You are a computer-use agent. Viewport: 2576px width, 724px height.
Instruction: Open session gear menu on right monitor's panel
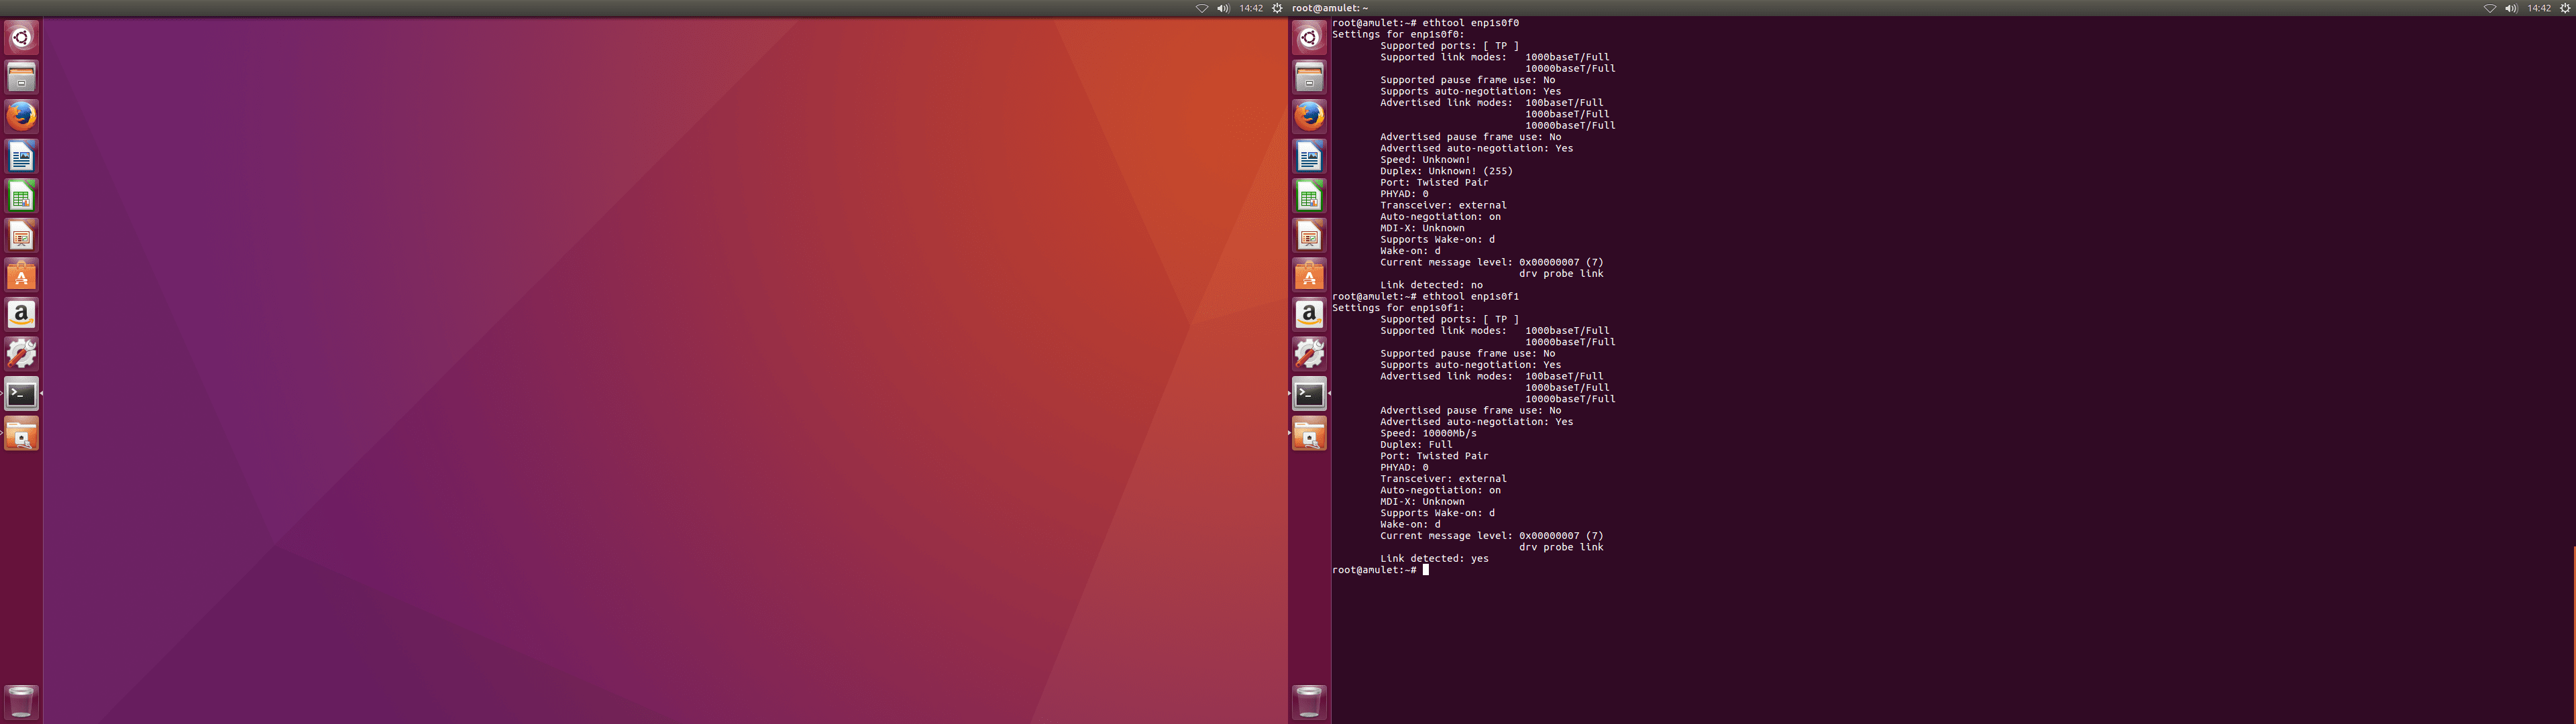coord(2565,8)
